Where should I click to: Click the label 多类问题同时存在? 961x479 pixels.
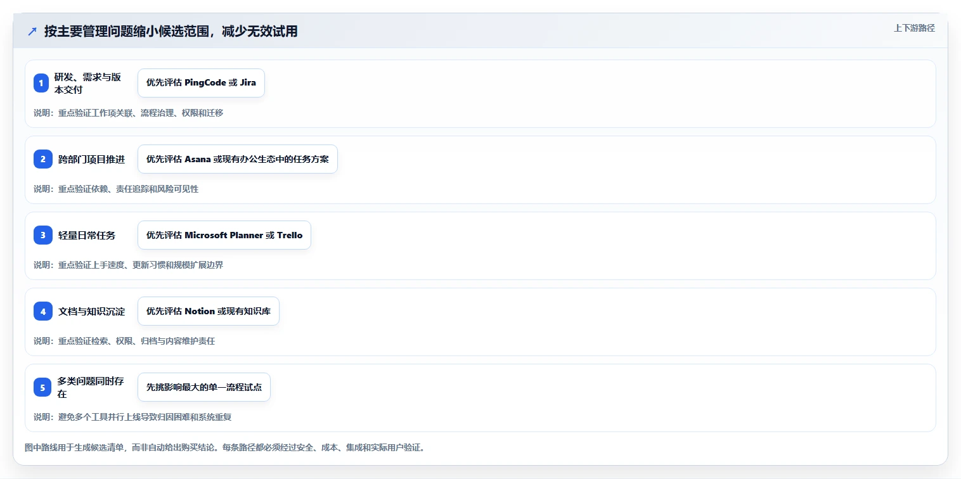pos(91,387)
